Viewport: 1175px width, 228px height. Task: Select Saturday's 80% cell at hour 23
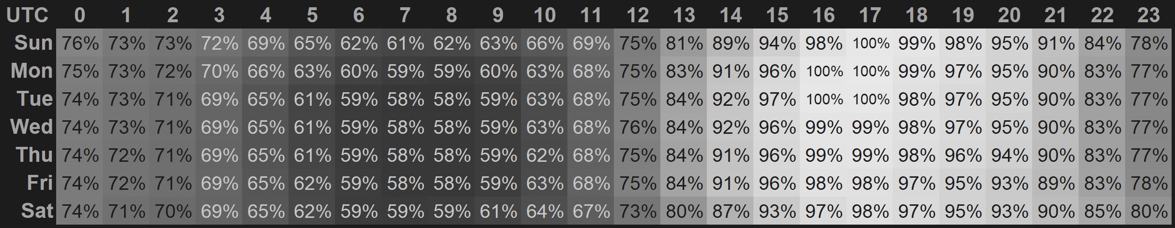(x=1149, y=211)
